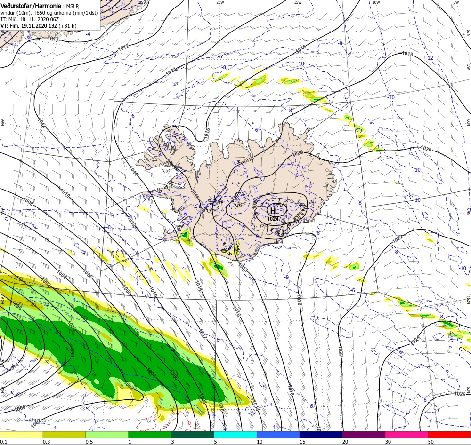Click the red 0 temperature contour label
Viewport: 471px width, 445px height.
tap(189, 423)
